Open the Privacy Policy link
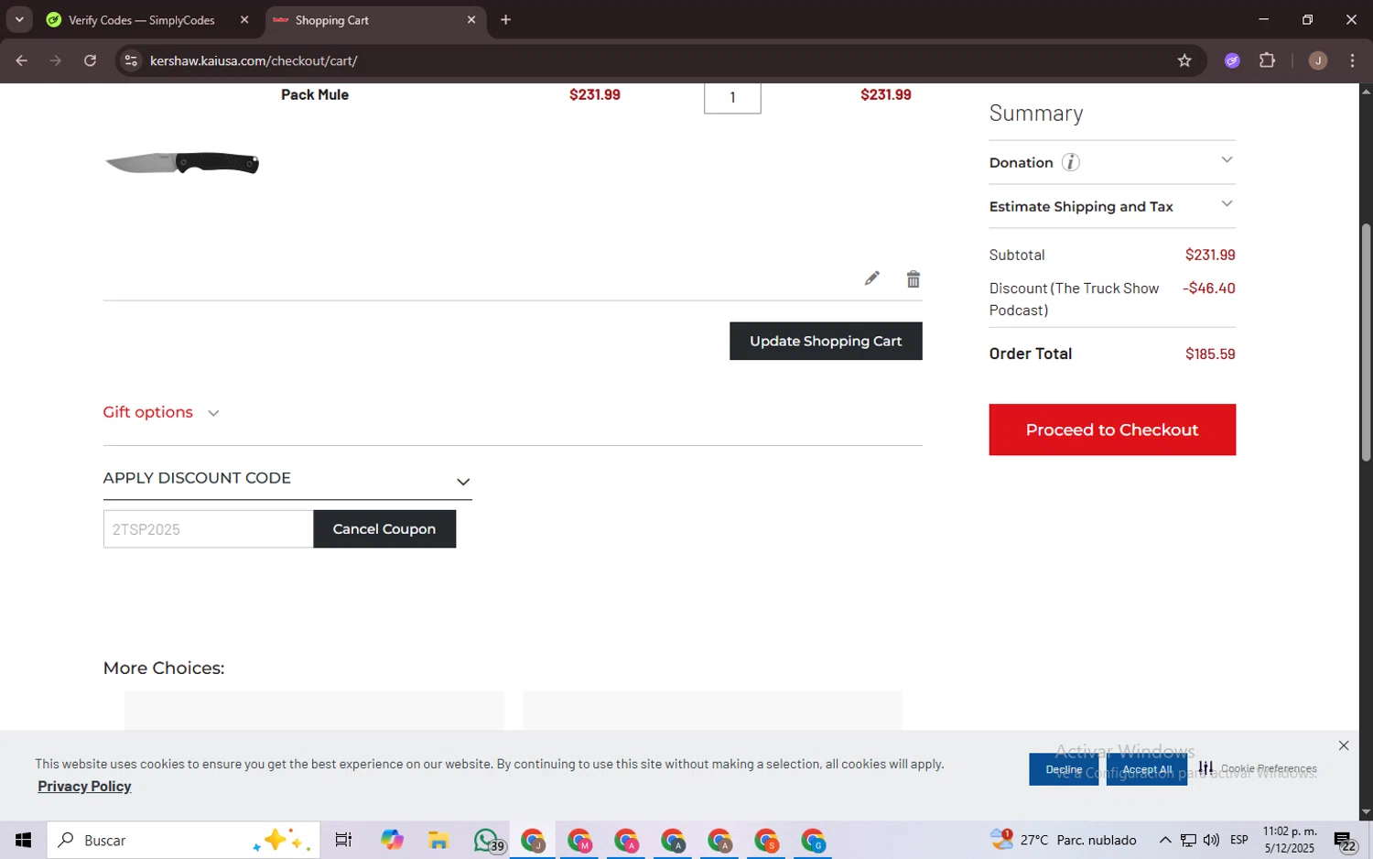 [84, 786]
